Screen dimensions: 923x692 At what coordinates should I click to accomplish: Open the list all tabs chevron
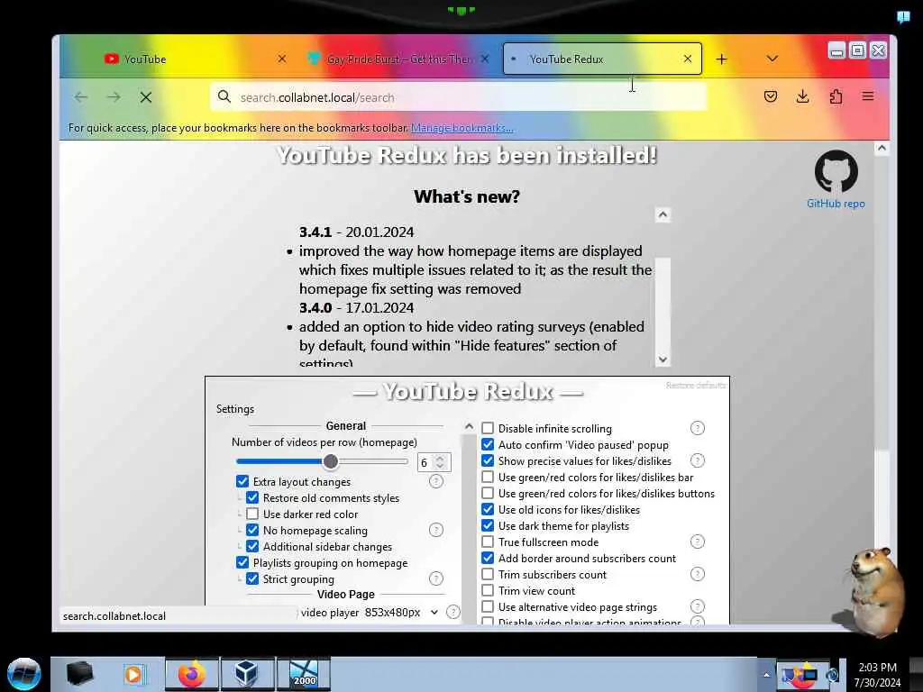point(772,59)
